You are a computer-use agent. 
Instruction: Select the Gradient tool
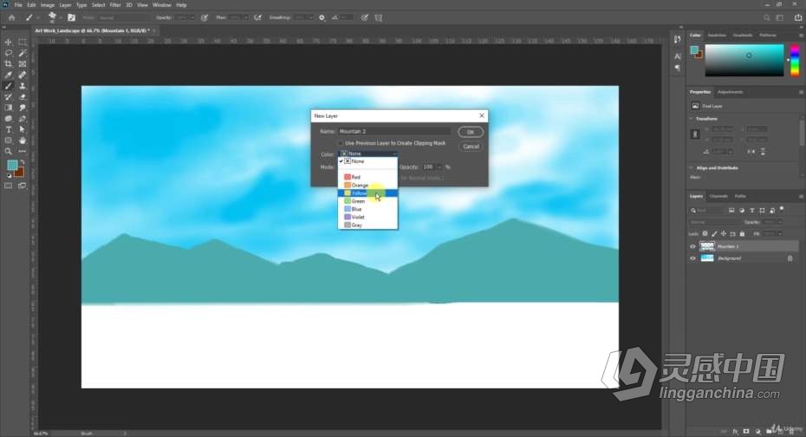[8, 108]
